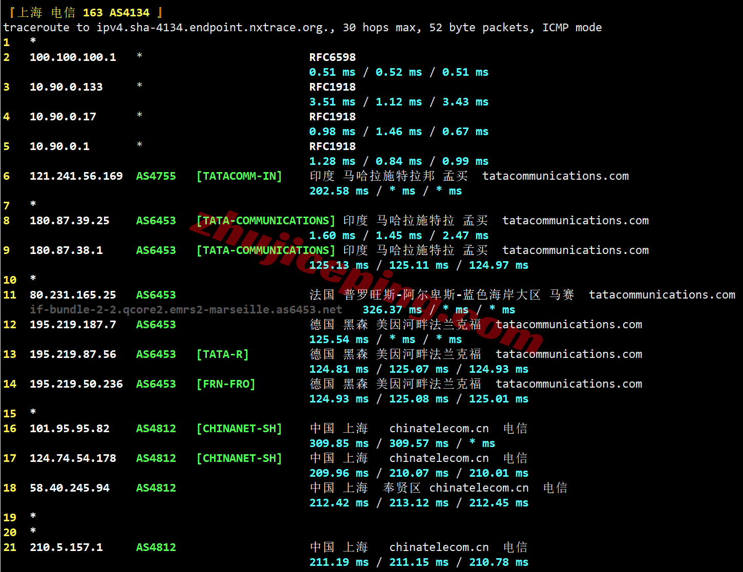Click IP address 58.40.245.94
Image resolution: width=743 pixels, height=572 pixels.
(70, 488)
